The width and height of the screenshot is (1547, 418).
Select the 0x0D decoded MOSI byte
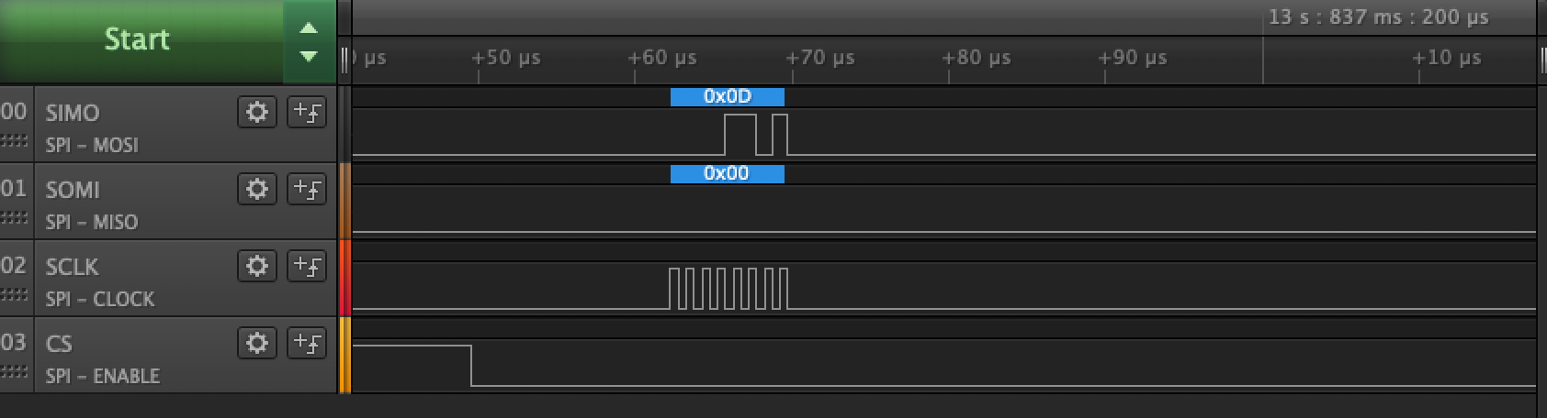click(727, 96)
